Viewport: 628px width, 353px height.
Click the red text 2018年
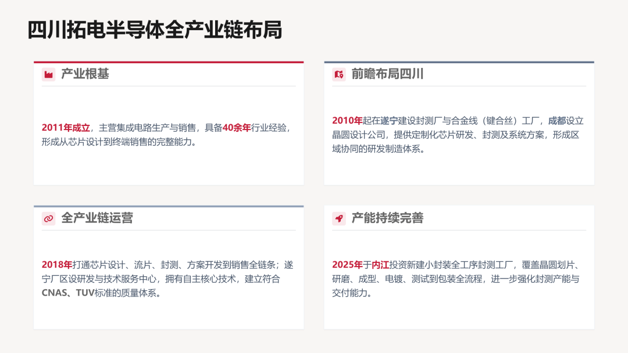[56, 265]
